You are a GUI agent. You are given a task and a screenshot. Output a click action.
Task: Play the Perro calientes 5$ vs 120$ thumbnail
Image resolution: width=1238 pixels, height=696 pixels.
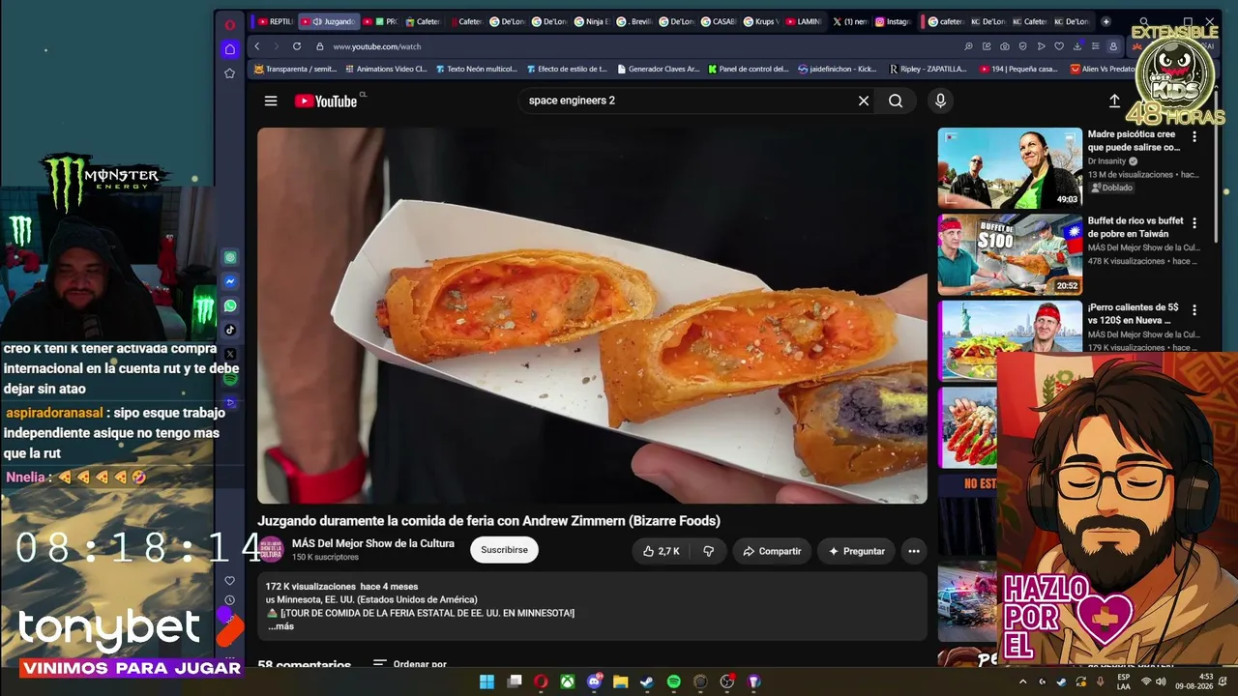point(1010,341)
